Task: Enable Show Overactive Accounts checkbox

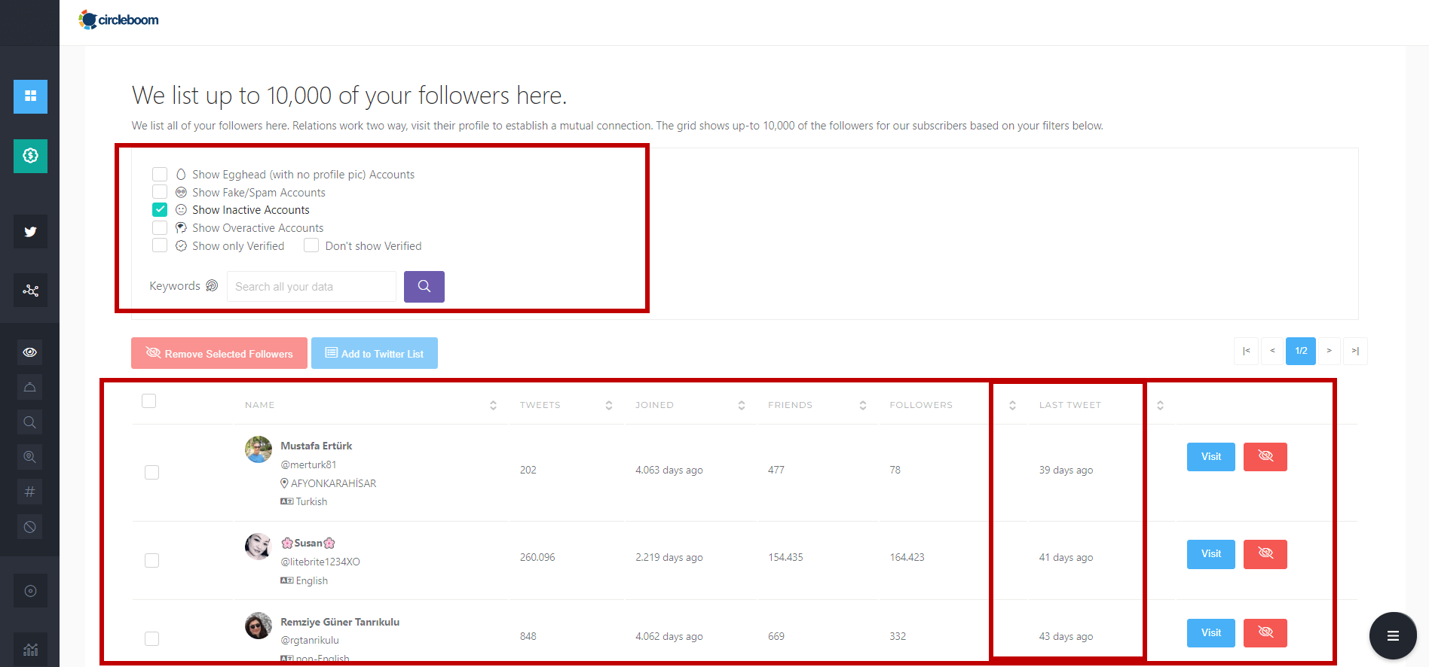Action: pos(160,227)
